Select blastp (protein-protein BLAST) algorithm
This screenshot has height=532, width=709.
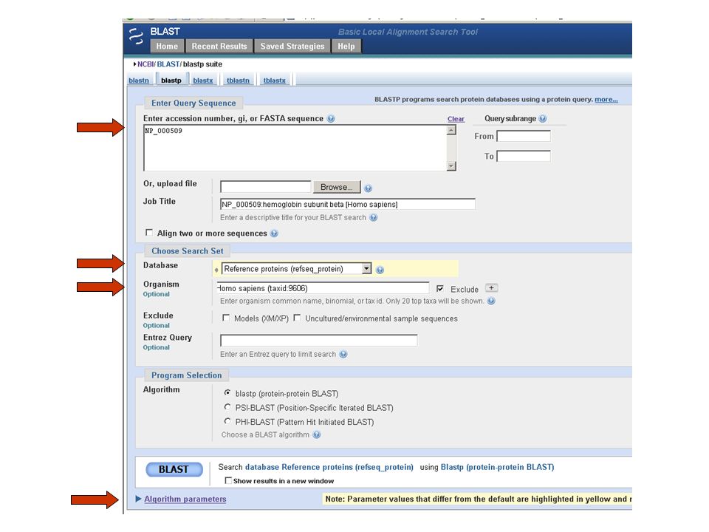[x=227, y=392]
